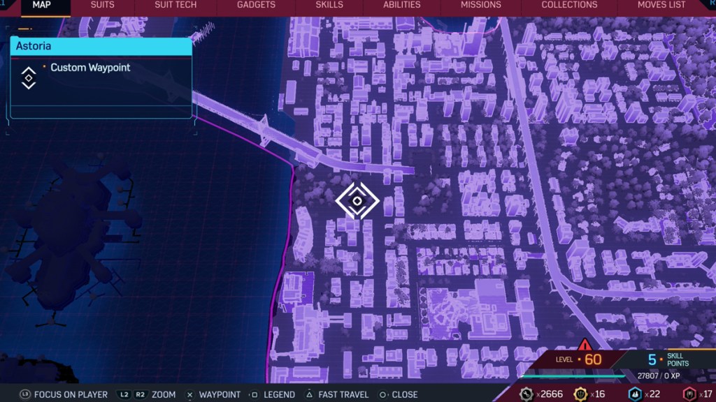Screen dimensions: 716x402
Task: Switch to the Suits tab
Action: point(103,5)
